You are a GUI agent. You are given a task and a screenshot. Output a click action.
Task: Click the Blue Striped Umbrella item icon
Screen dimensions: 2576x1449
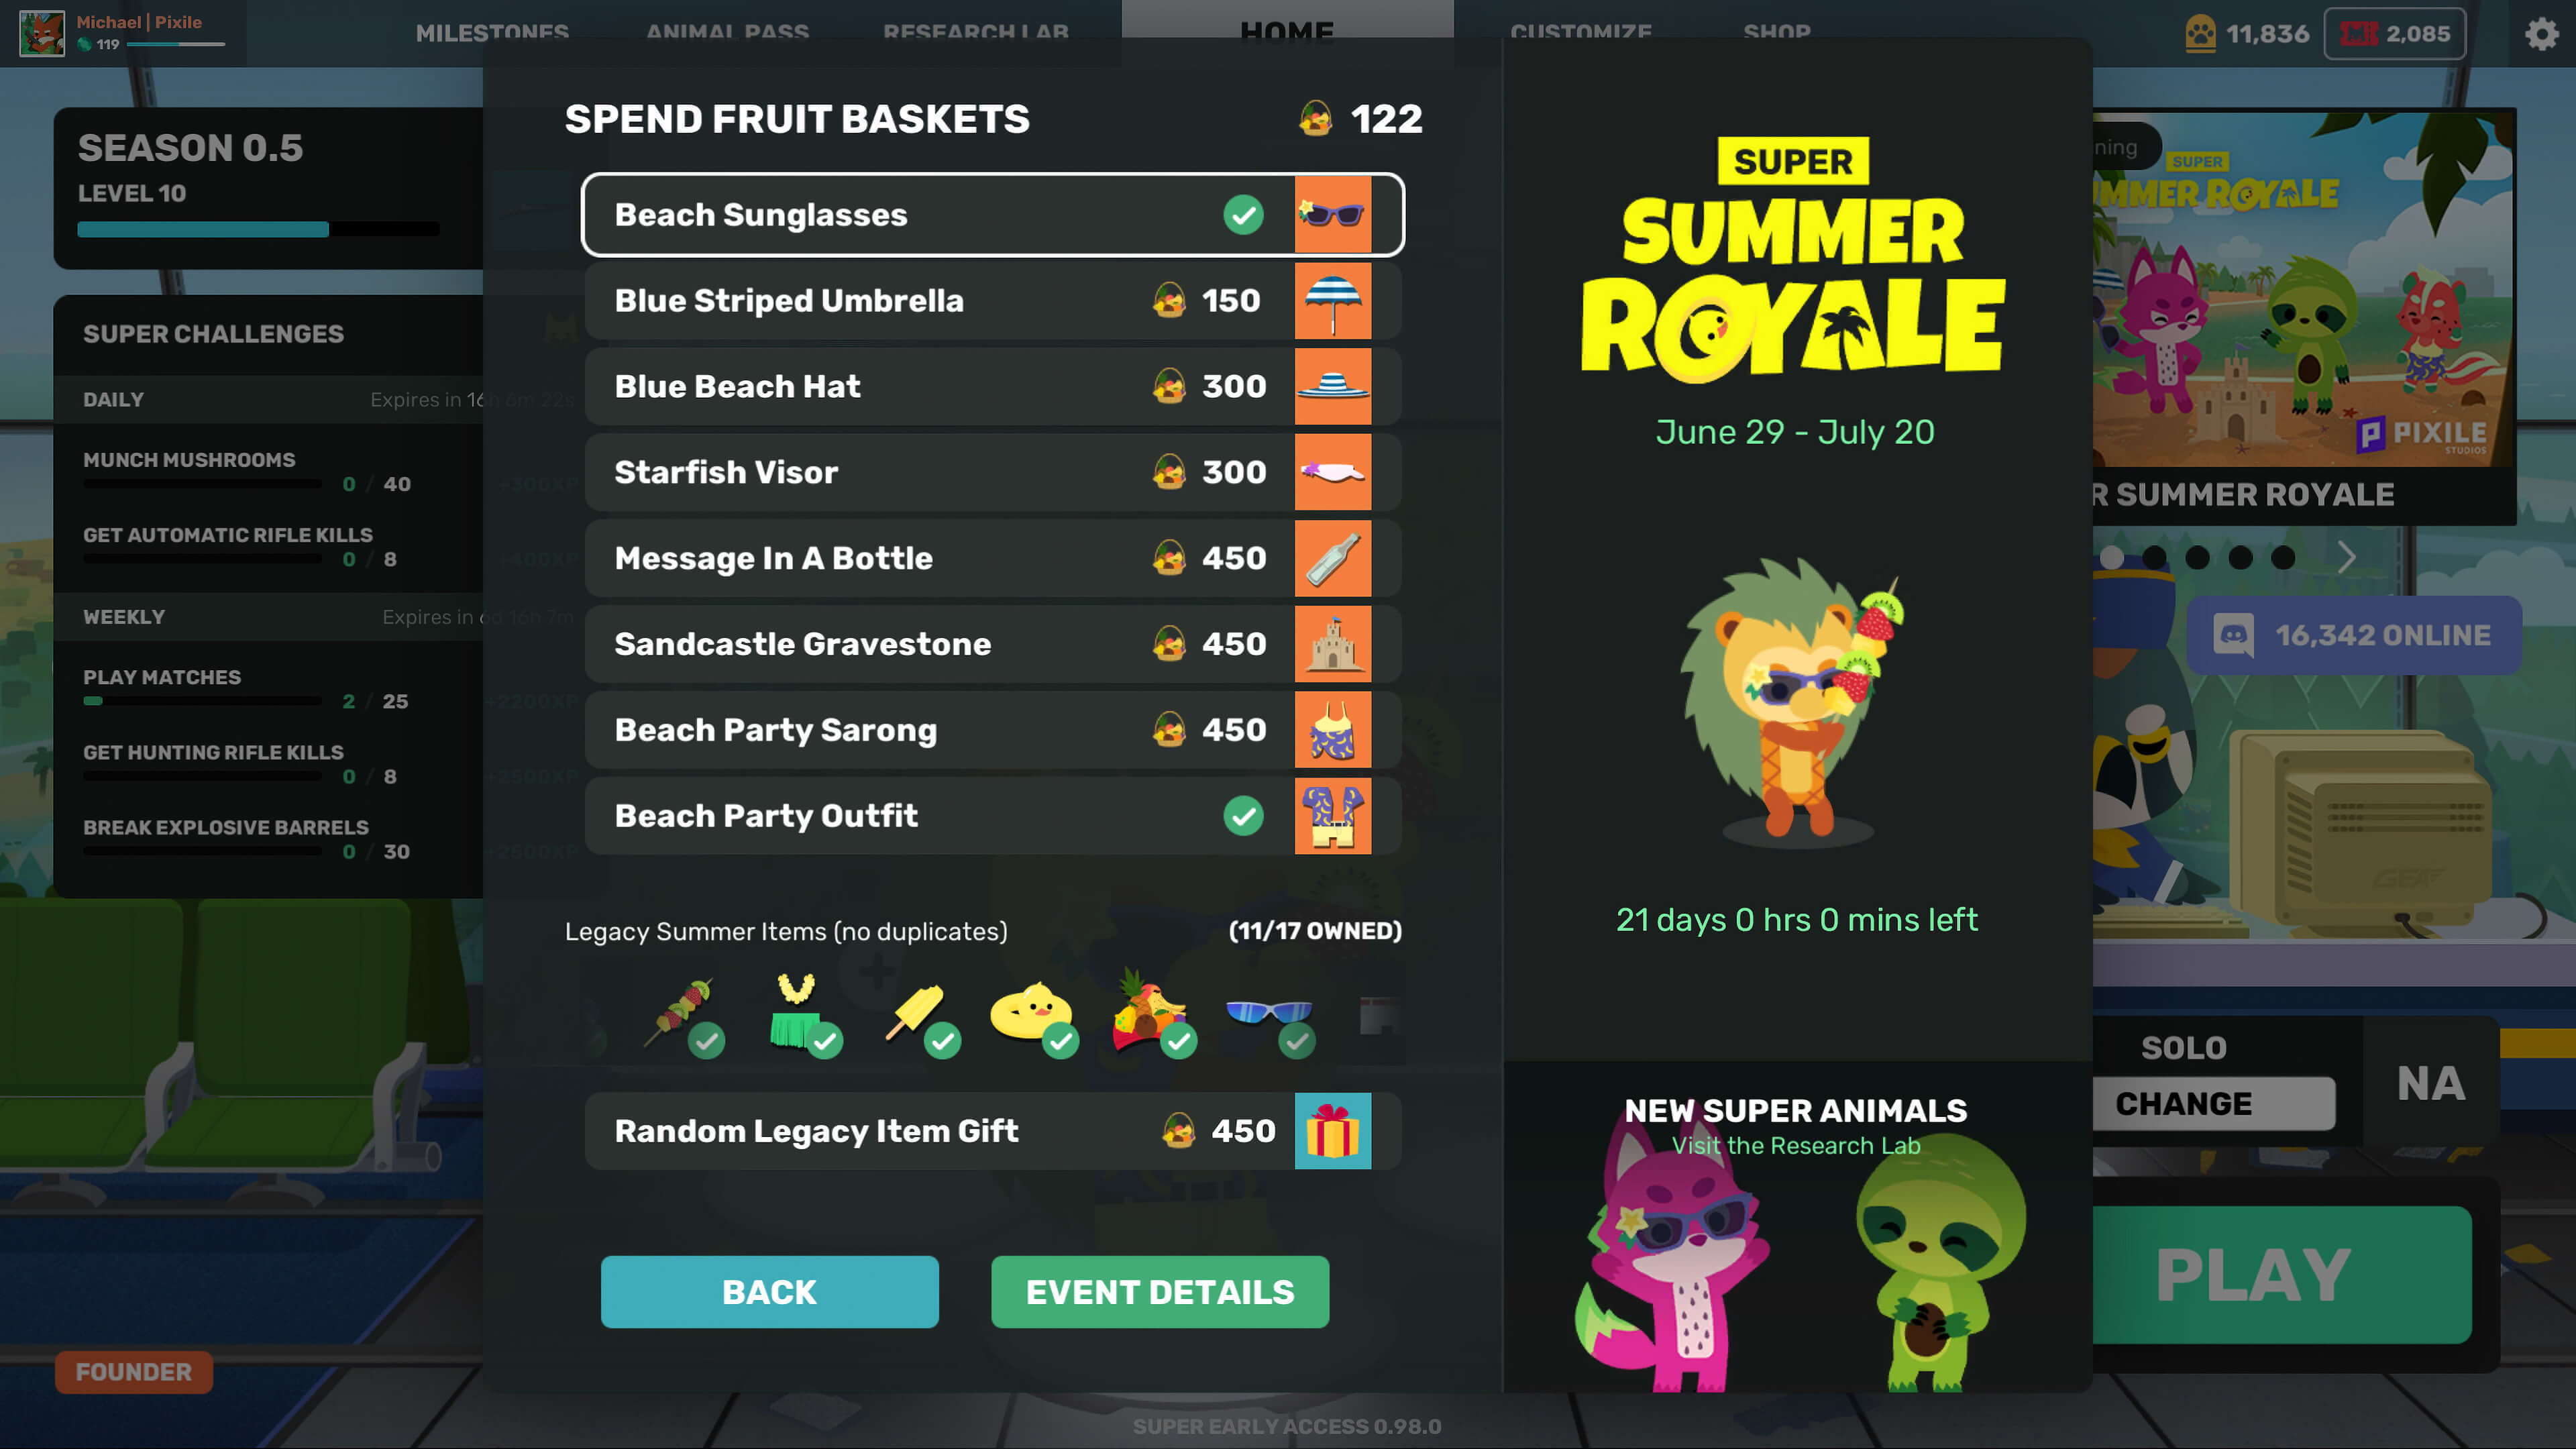point(1332,300)
